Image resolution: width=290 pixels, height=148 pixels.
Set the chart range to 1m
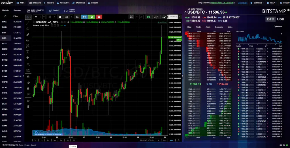tap(55, 140)
